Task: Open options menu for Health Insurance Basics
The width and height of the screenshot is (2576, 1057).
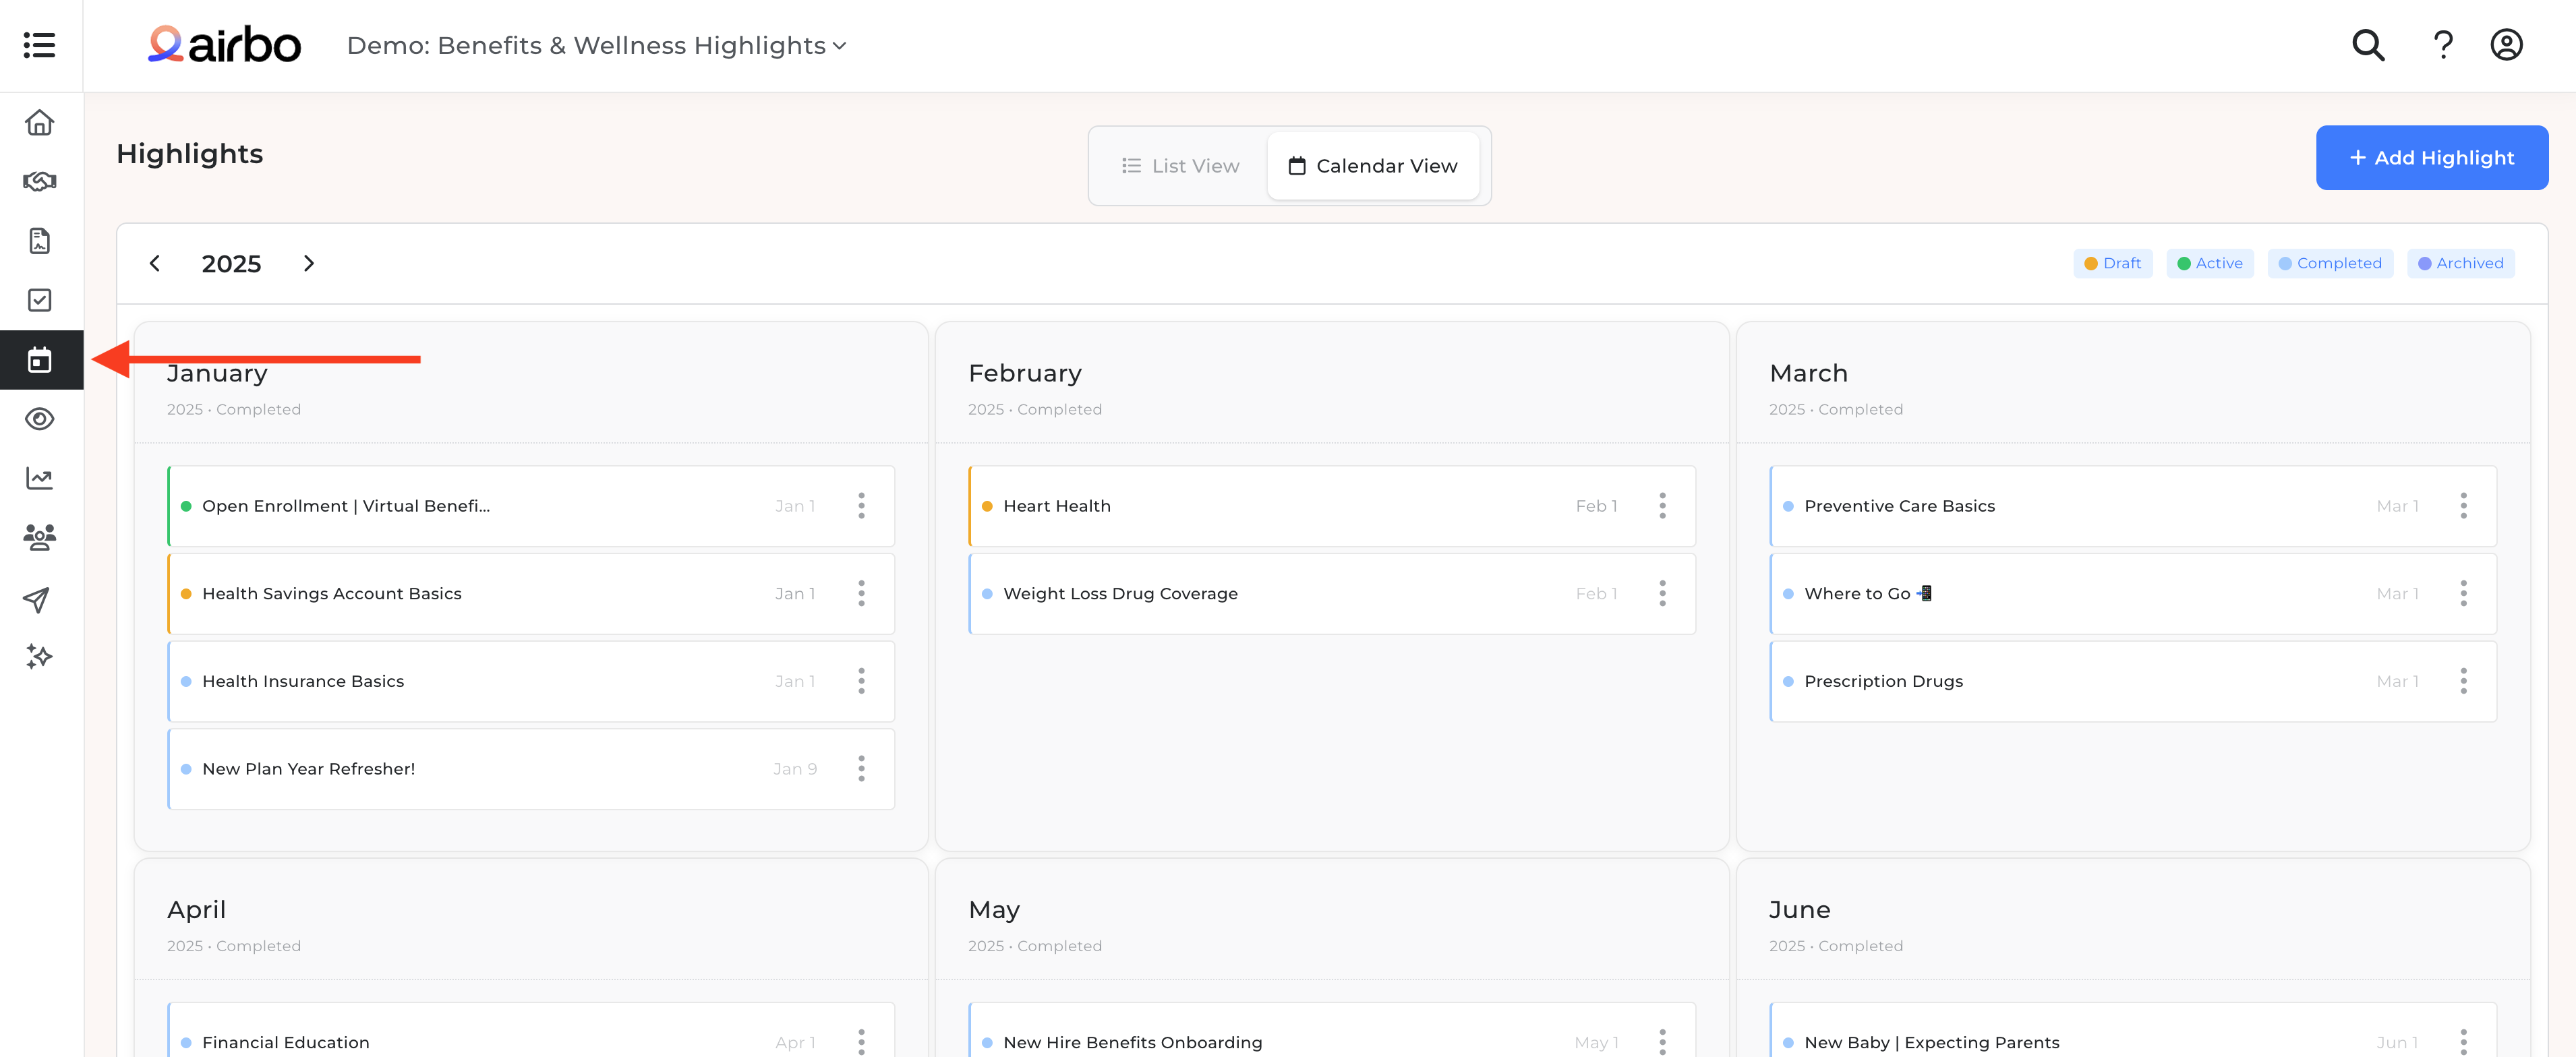Action: (x=861, y=681)
